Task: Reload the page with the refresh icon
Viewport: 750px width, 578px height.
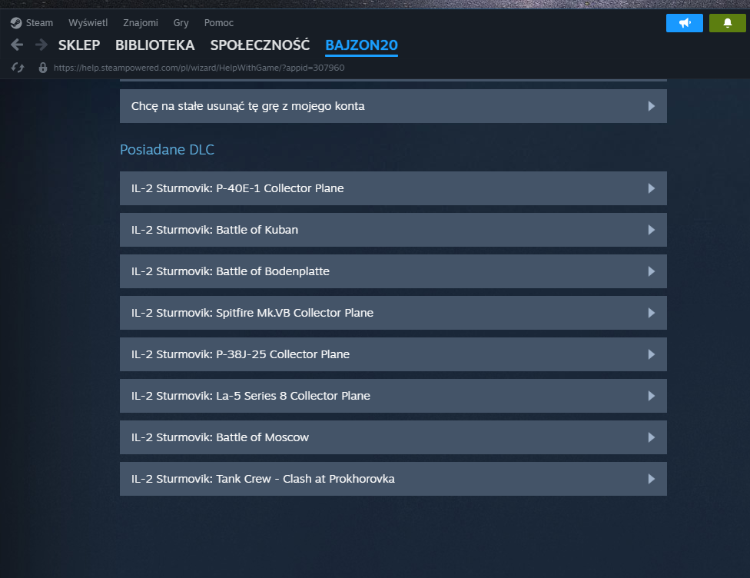Action: pos(18,68)
